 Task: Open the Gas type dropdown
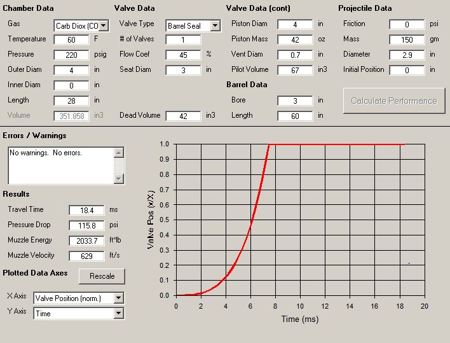[104, 26]
